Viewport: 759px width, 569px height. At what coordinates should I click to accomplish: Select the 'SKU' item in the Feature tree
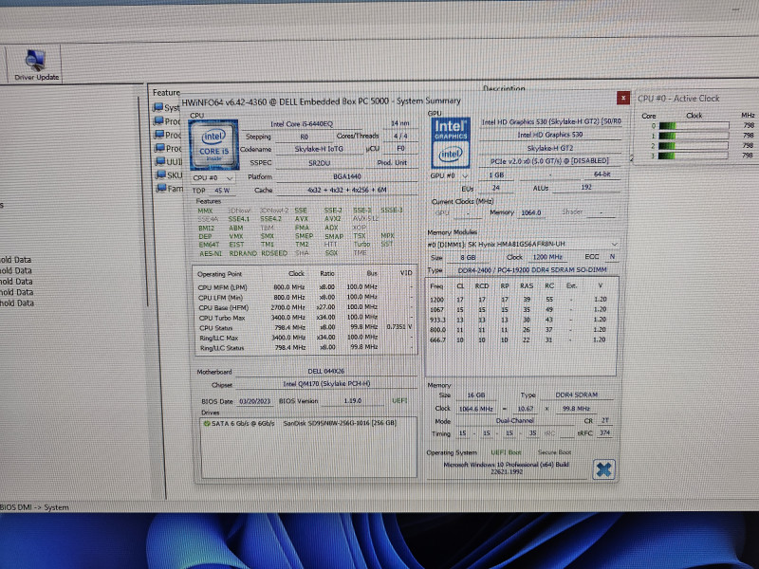pyautogui.click(x=168, y=175)
